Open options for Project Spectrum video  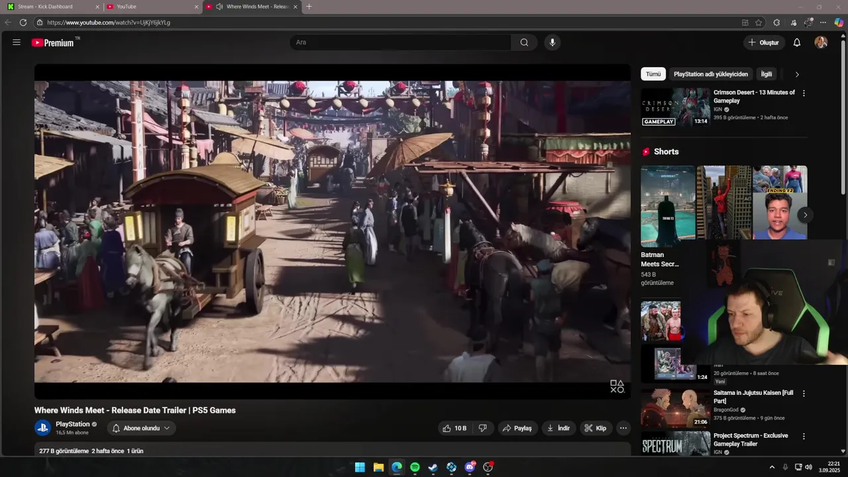pos(804,437)
